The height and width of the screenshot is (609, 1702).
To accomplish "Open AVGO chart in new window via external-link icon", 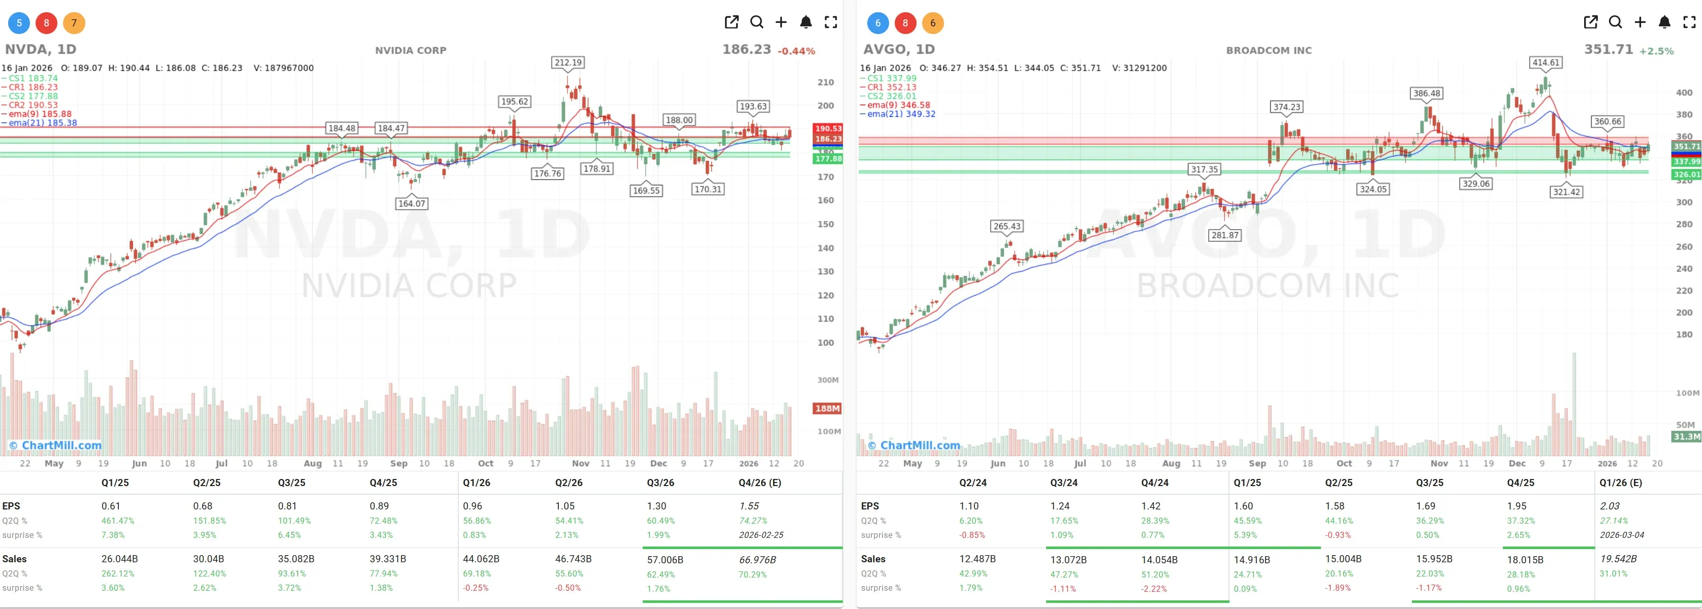I will click(x=1590, y=22).
